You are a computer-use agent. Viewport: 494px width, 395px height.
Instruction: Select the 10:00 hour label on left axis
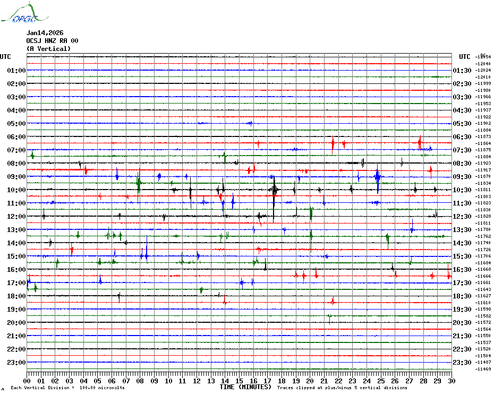pyautogui.click(x=16, y=190)
